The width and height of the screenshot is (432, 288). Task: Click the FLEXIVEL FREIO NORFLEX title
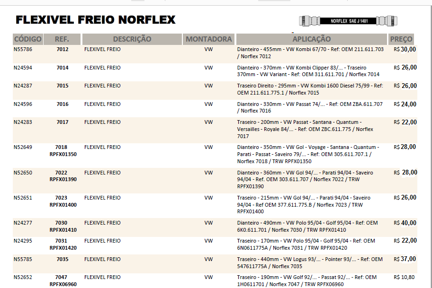[96, 20]
